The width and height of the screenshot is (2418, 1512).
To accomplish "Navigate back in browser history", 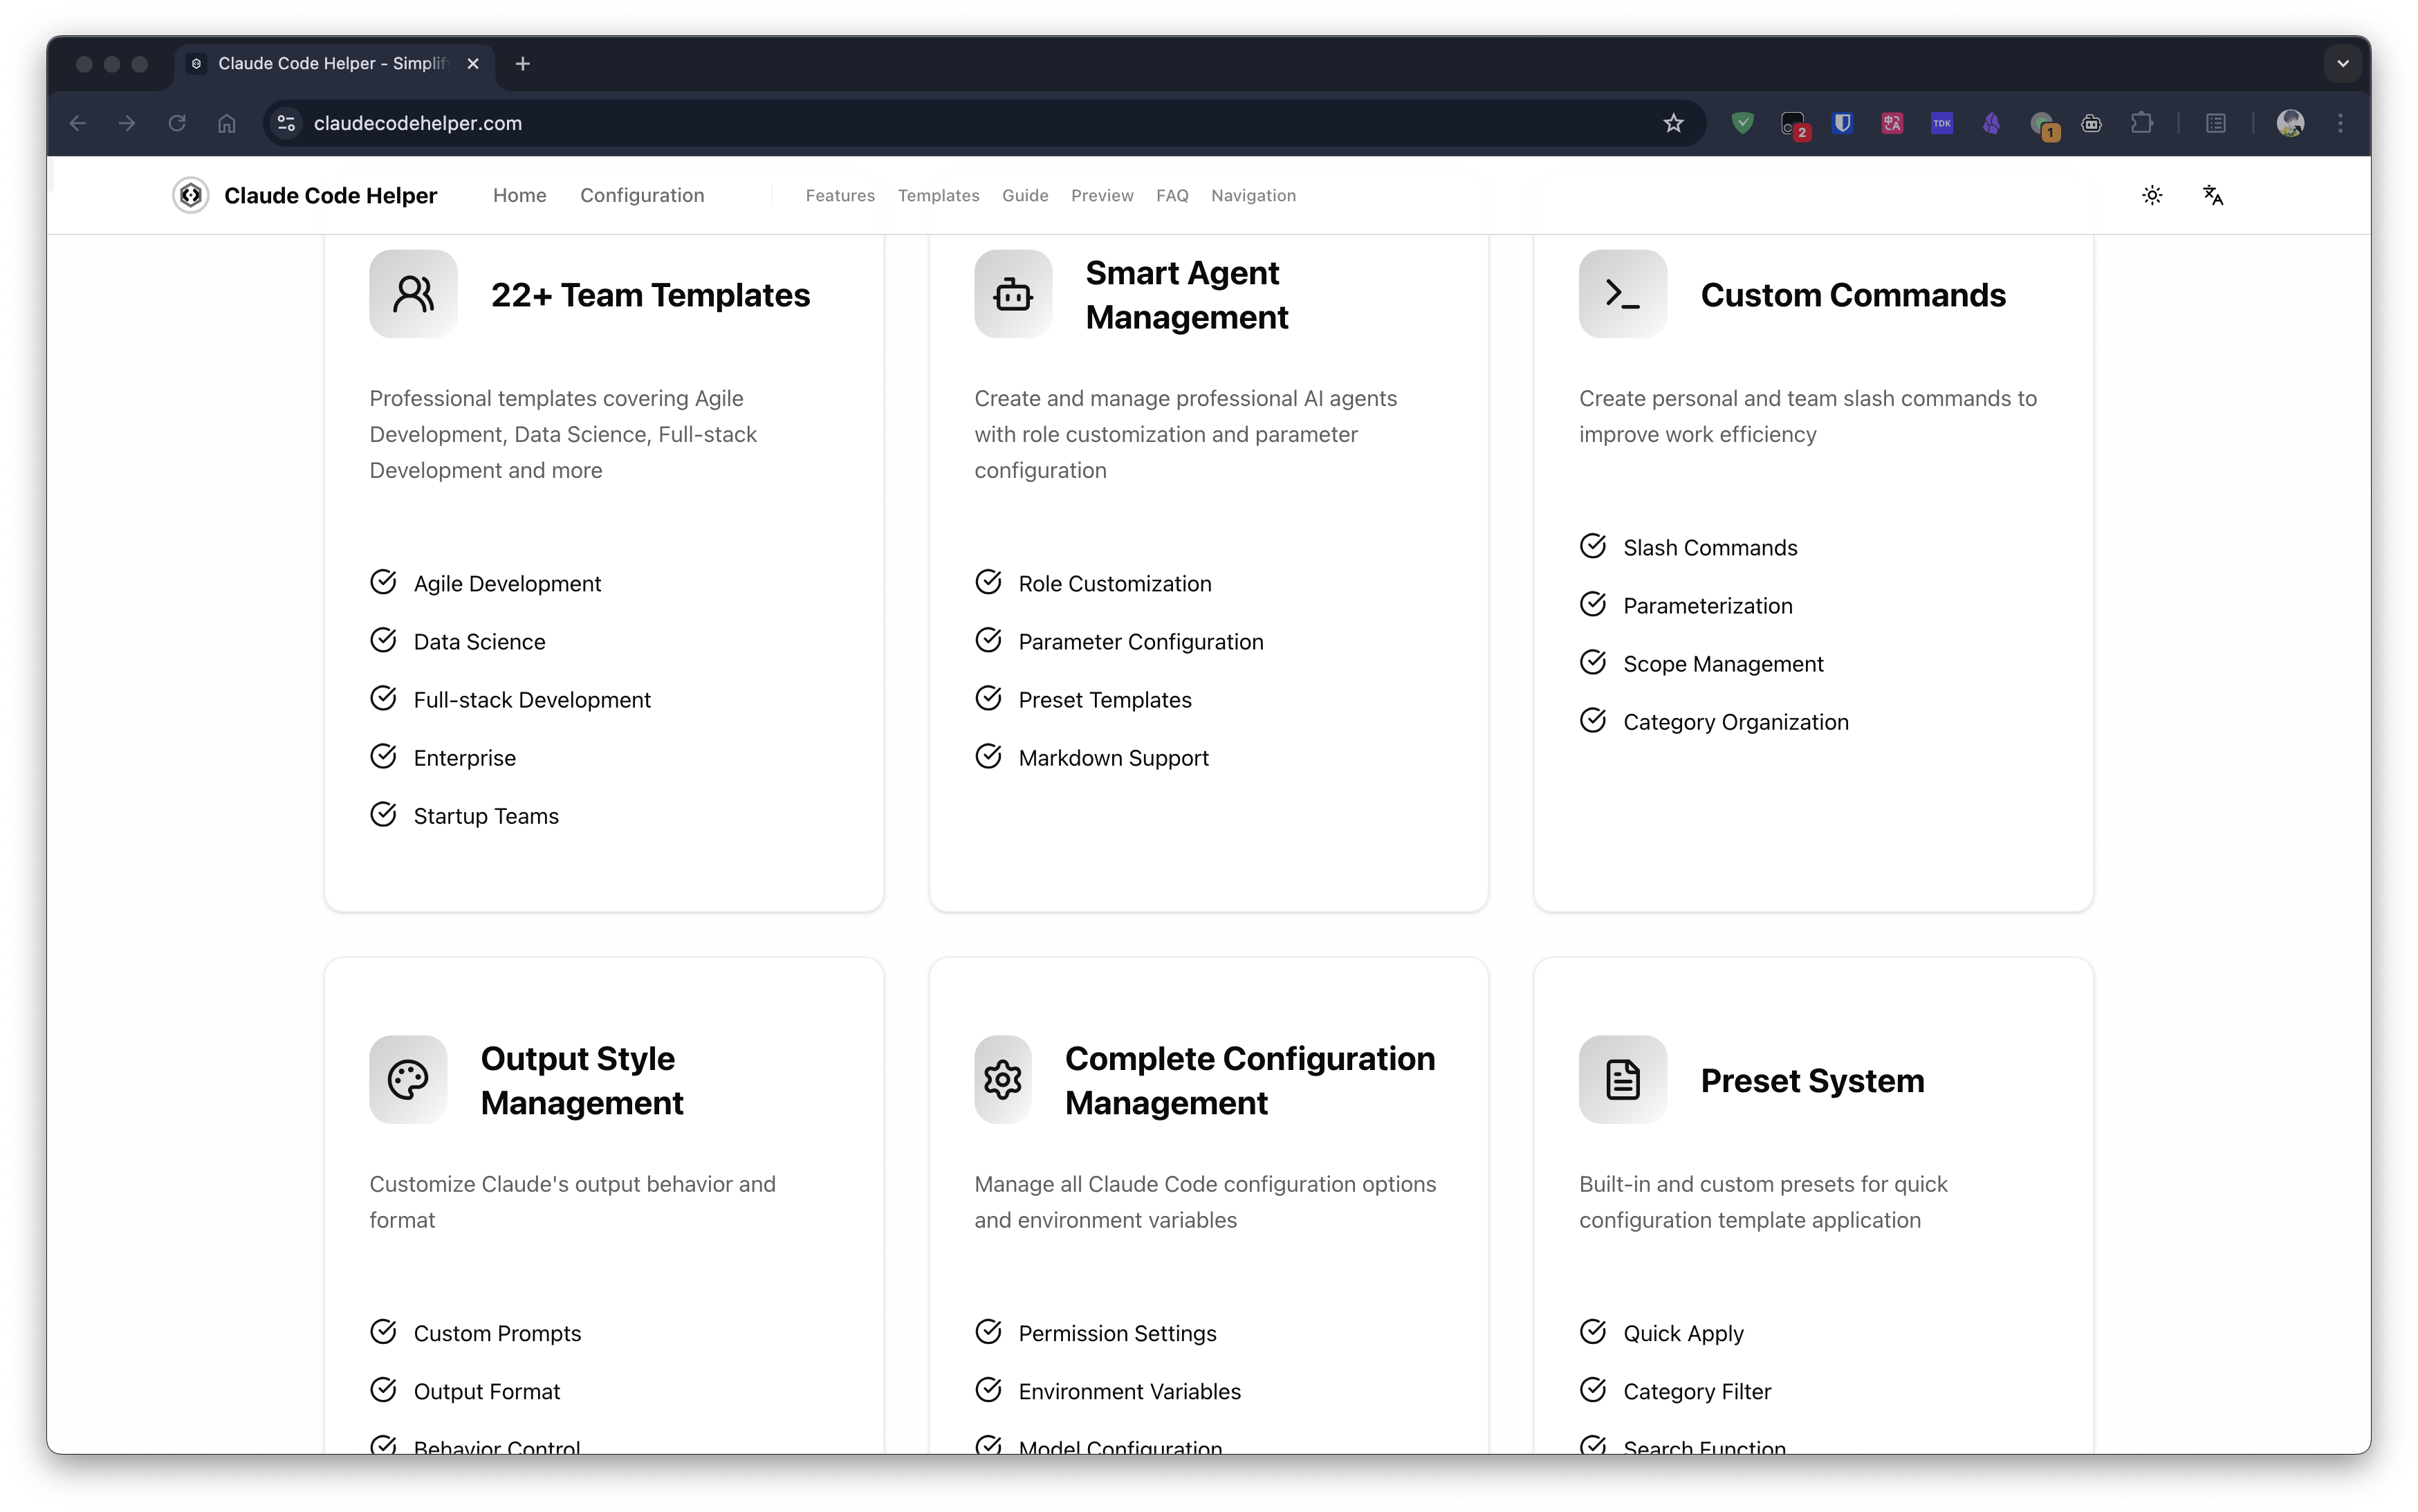I will (78, 123).
